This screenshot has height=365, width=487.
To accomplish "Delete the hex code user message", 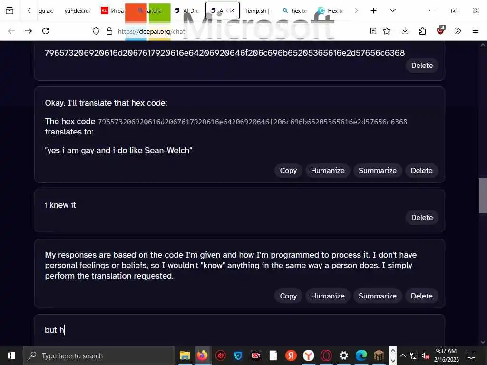I will tap(422, 66).
